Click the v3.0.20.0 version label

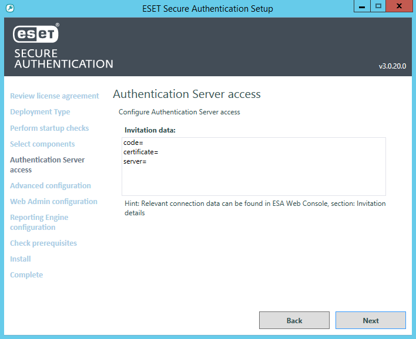point(392,66)
